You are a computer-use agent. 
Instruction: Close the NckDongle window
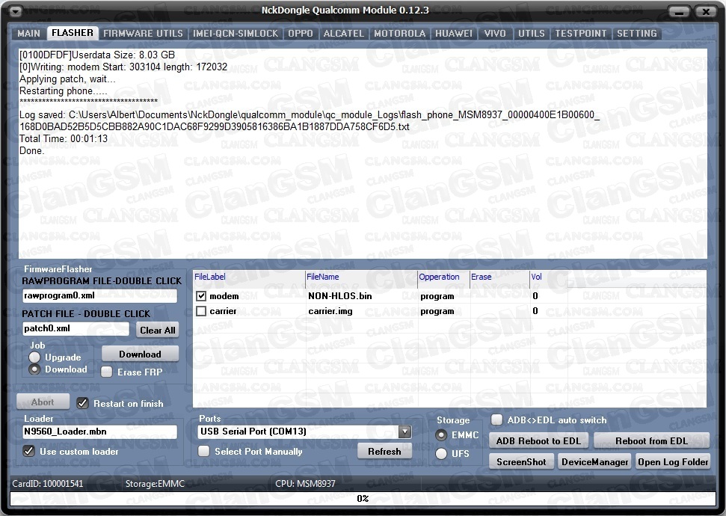tap(706, 11)
